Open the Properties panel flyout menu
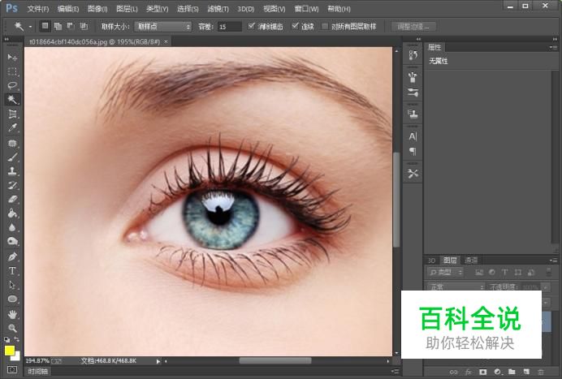The width and height of the screenshot is (562, 379). 554,47
